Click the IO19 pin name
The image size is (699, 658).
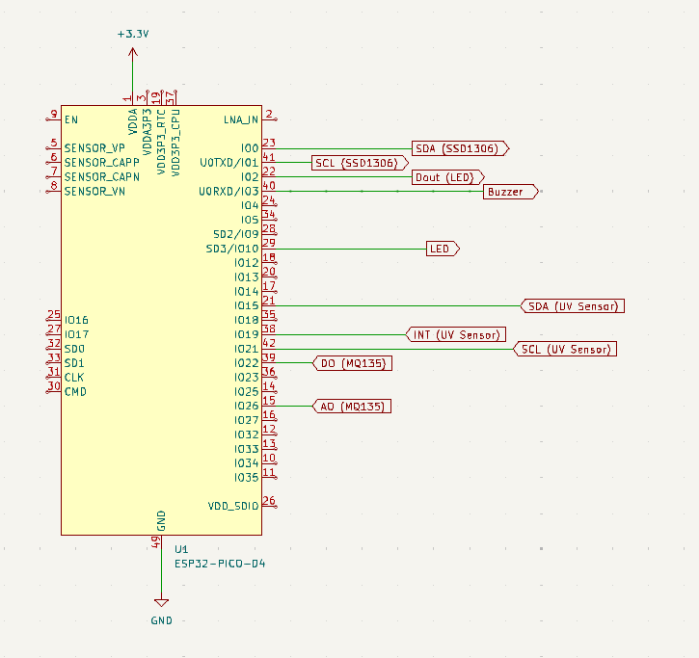[x=247, y=334]
